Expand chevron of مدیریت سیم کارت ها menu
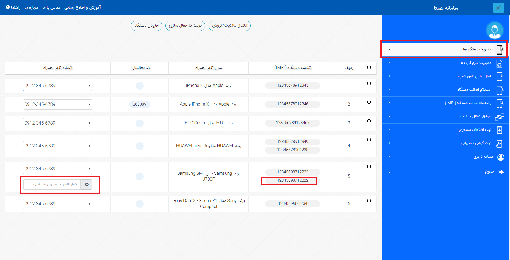Viewport: 510px width, 260px height. coord(390,63)
